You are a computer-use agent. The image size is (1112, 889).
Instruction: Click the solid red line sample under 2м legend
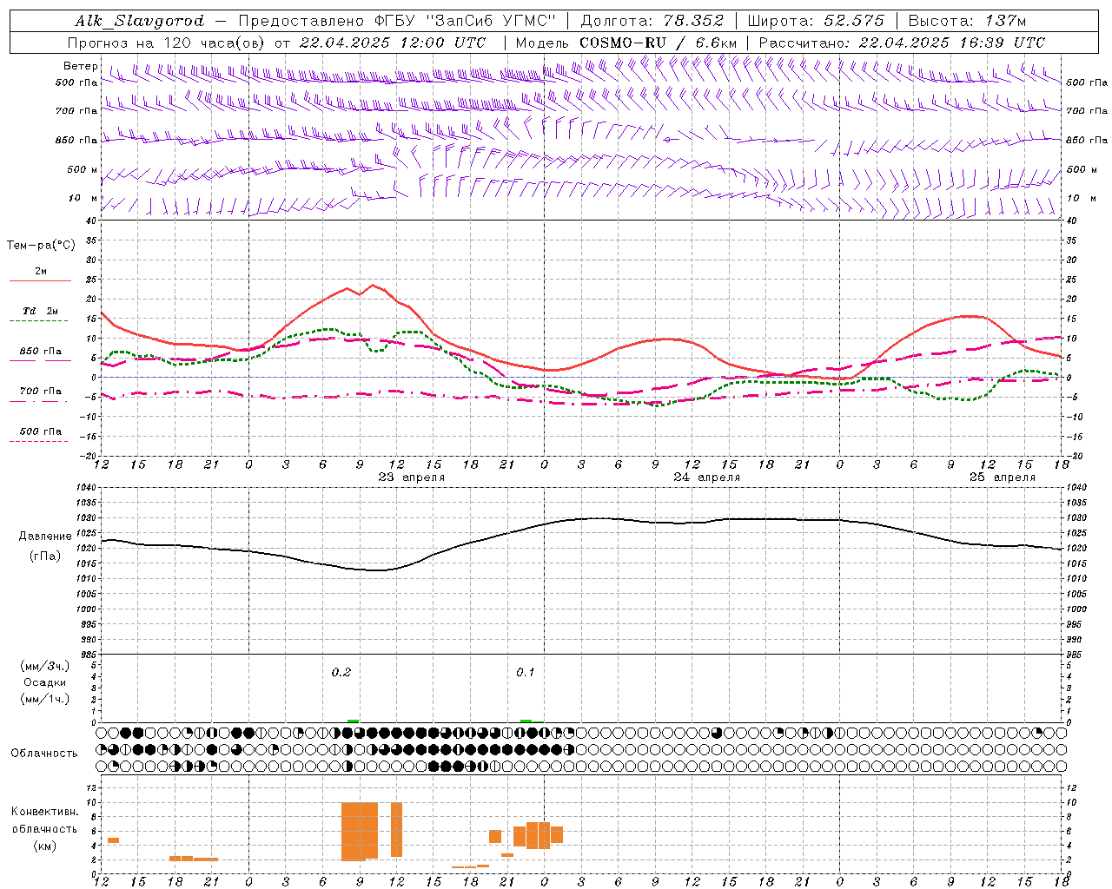40,281
